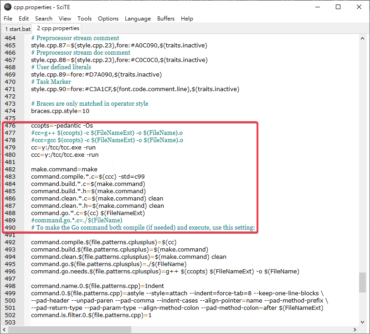370x334 pixels.
Task: Click the vertical scrollbar thumb
Action: (x=362, y=283)
